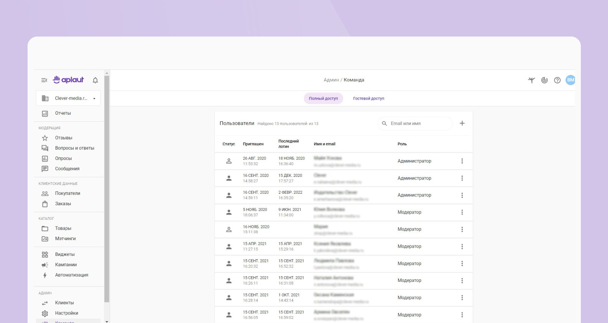Open actions menu for first Администратор row
The width and height of the screenshot is (608, 323).
coord(462,161)
